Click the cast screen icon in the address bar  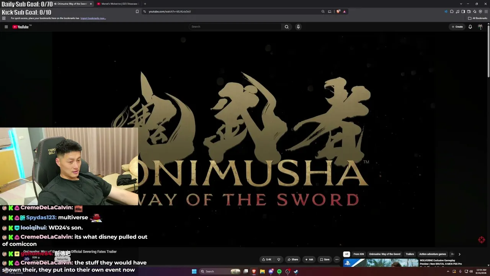330,11
